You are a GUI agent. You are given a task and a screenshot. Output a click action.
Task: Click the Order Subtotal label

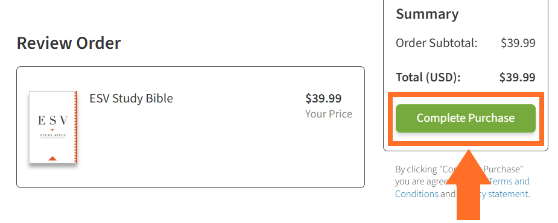tap(436, 43)
